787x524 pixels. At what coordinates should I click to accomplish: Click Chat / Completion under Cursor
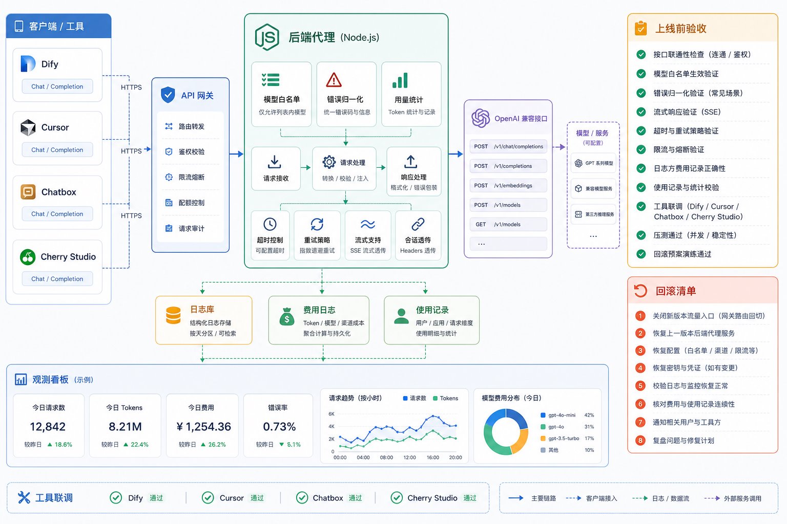[57, 150]
